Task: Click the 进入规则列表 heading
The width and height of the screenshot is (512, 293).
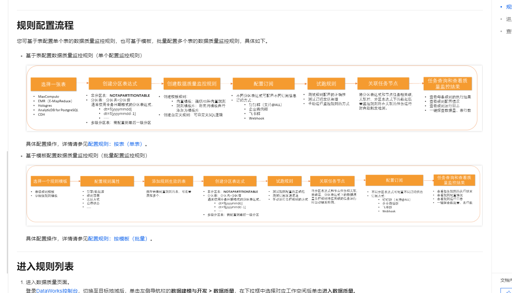Action: point(45,266)
